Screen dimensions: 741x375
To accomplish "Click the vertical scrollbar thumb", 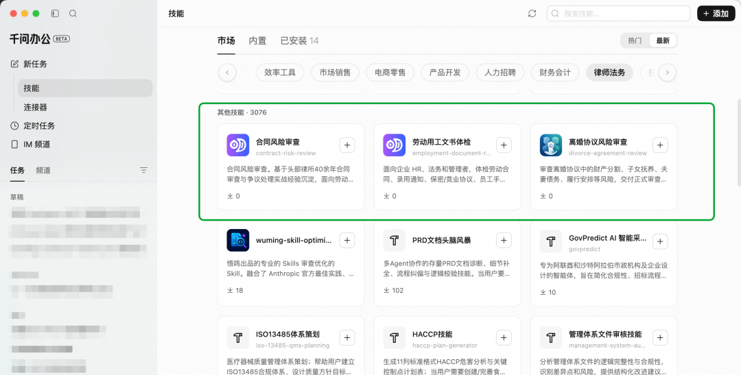I will [739, 143].
